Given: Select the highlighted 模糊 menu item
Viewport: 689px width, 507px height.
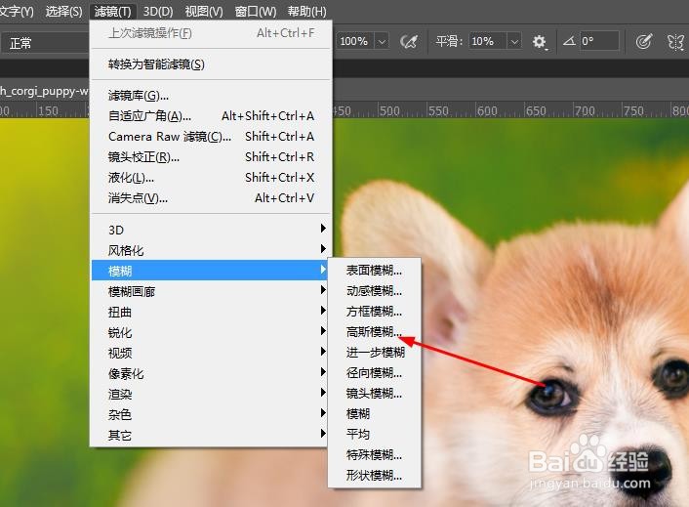Looking at the screenshot, I should coord(211,271).
